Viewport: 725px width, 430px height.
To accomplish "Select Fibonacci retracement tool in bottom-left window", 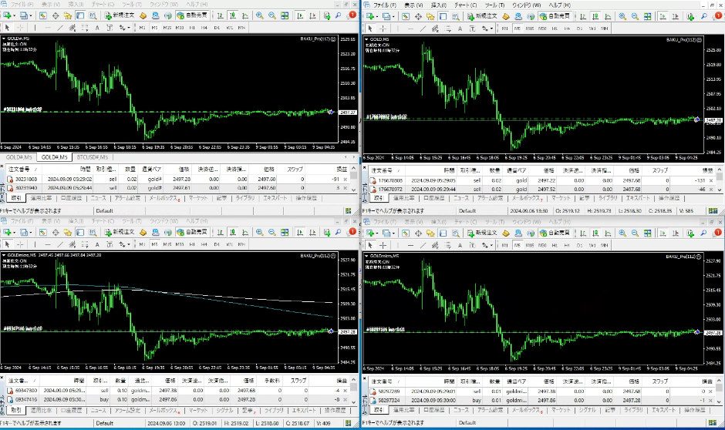I will point(85,244).
